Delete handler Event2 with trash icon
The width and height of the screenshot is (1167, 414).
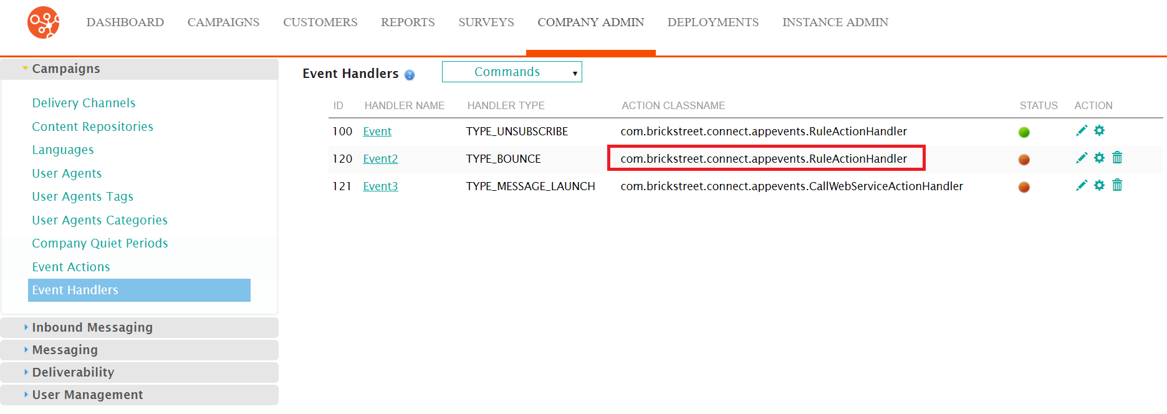(x=1117, y=158)
